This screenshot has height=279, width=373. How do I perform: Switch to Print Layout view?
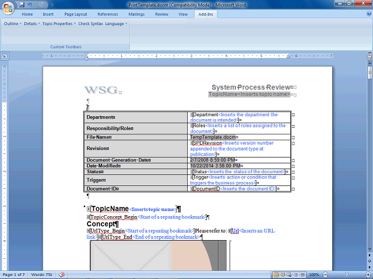pyautogui.click(x=276, y=275)
